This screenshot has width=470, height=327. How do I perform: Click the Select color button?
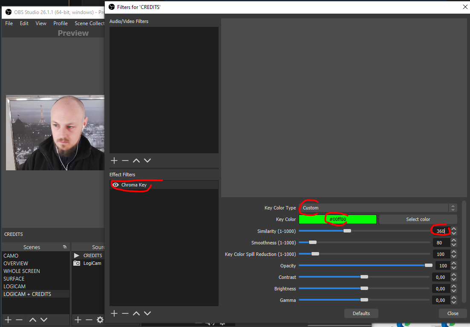(x=418, y=219)
